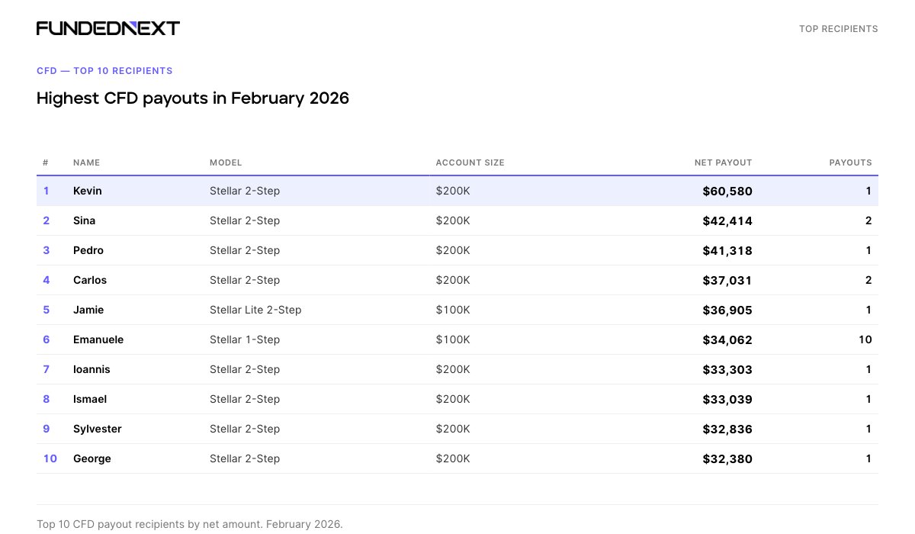Select Carlos in the ranking list
The height and width of the screenshot is (534, 915).
pyautogui.click(x=90, y=280)
